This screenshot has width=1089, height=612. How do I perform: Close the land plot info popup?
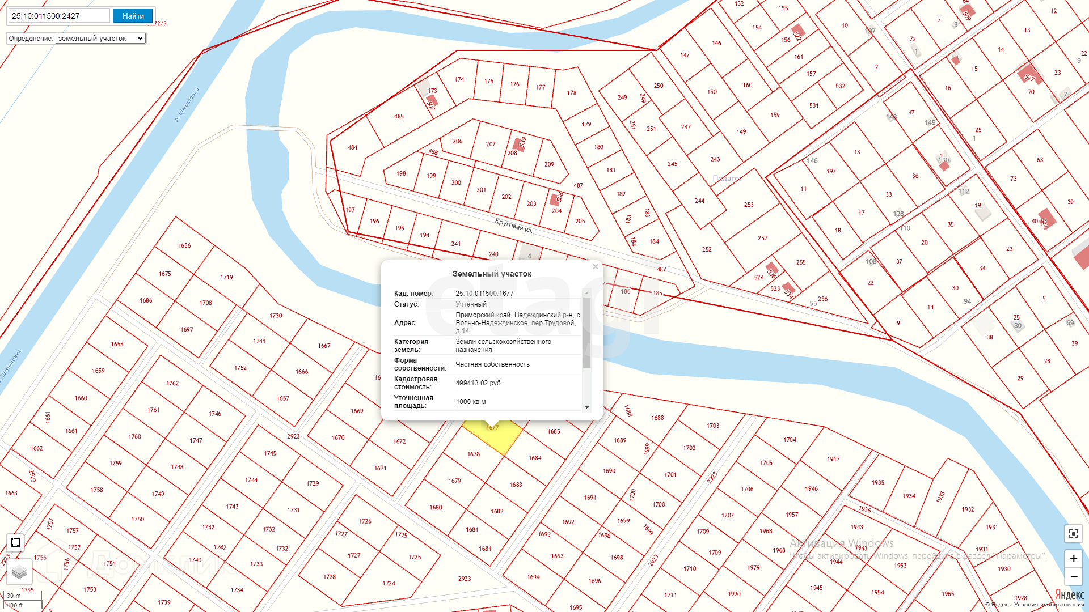tap(596, 267)
